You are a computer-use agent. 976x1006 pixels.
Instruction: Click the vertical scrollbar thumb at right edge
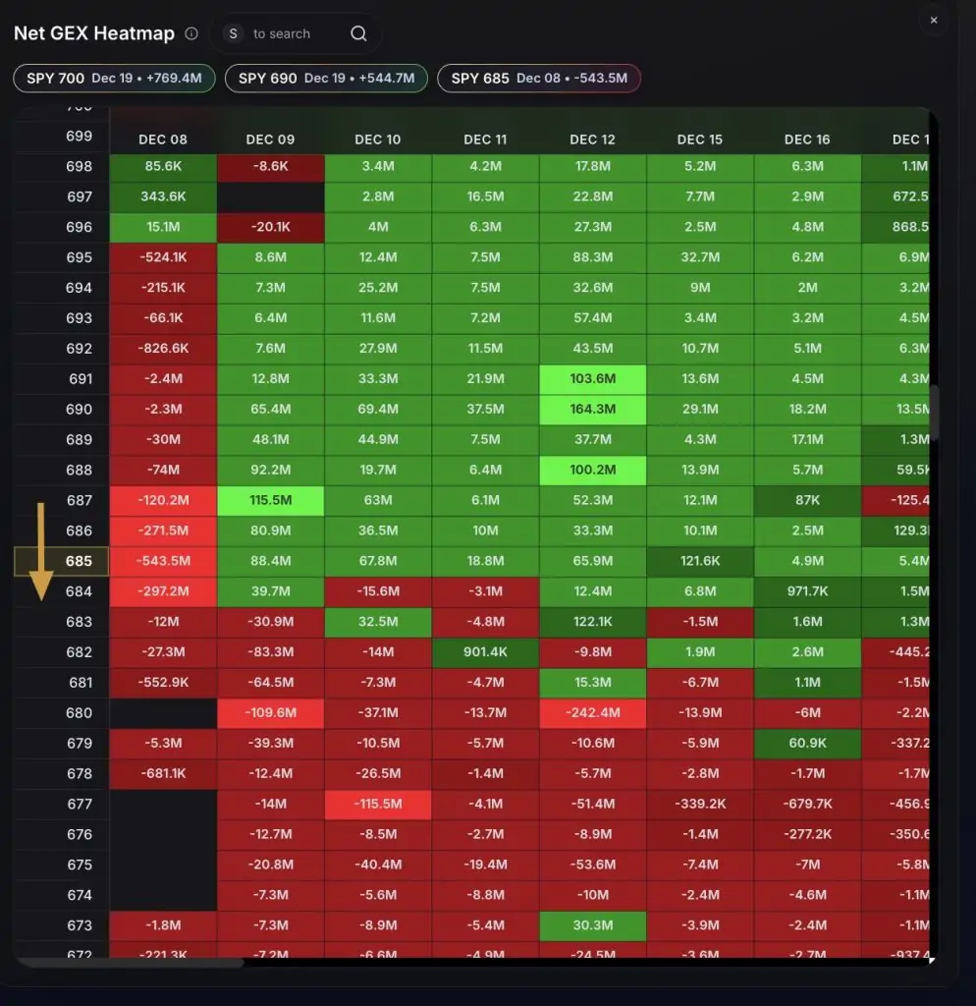click(x=935, y=413)
